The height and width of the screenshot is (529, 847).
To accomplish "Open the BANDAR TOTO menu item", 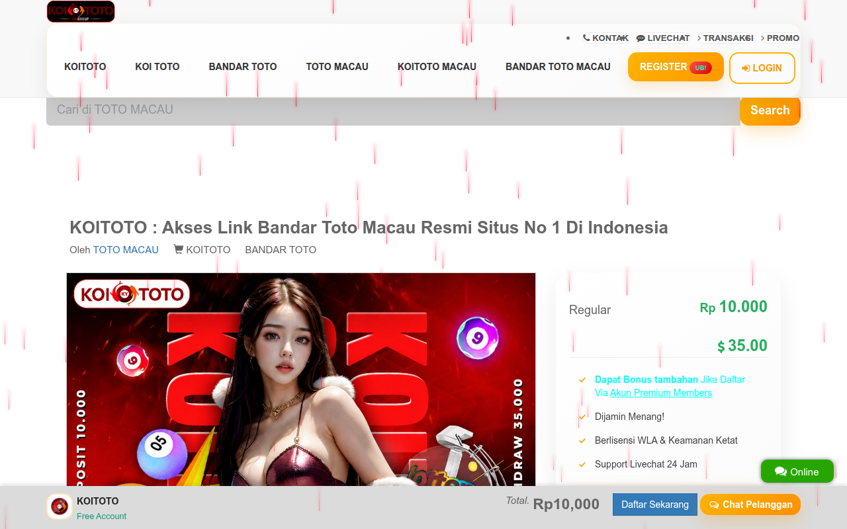I will (243, 67).
